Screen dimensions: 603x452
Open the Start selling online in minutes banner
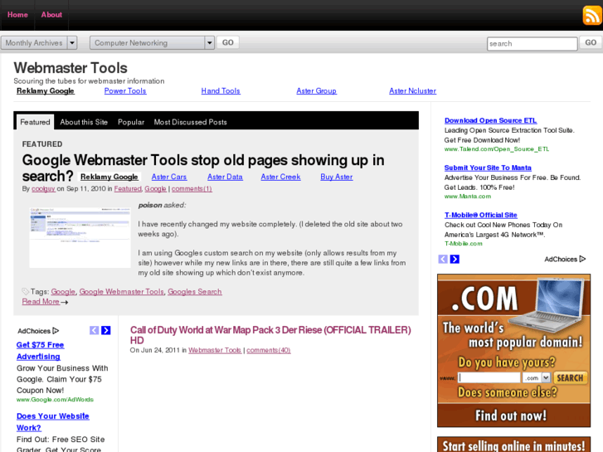(x=513, y=445)
